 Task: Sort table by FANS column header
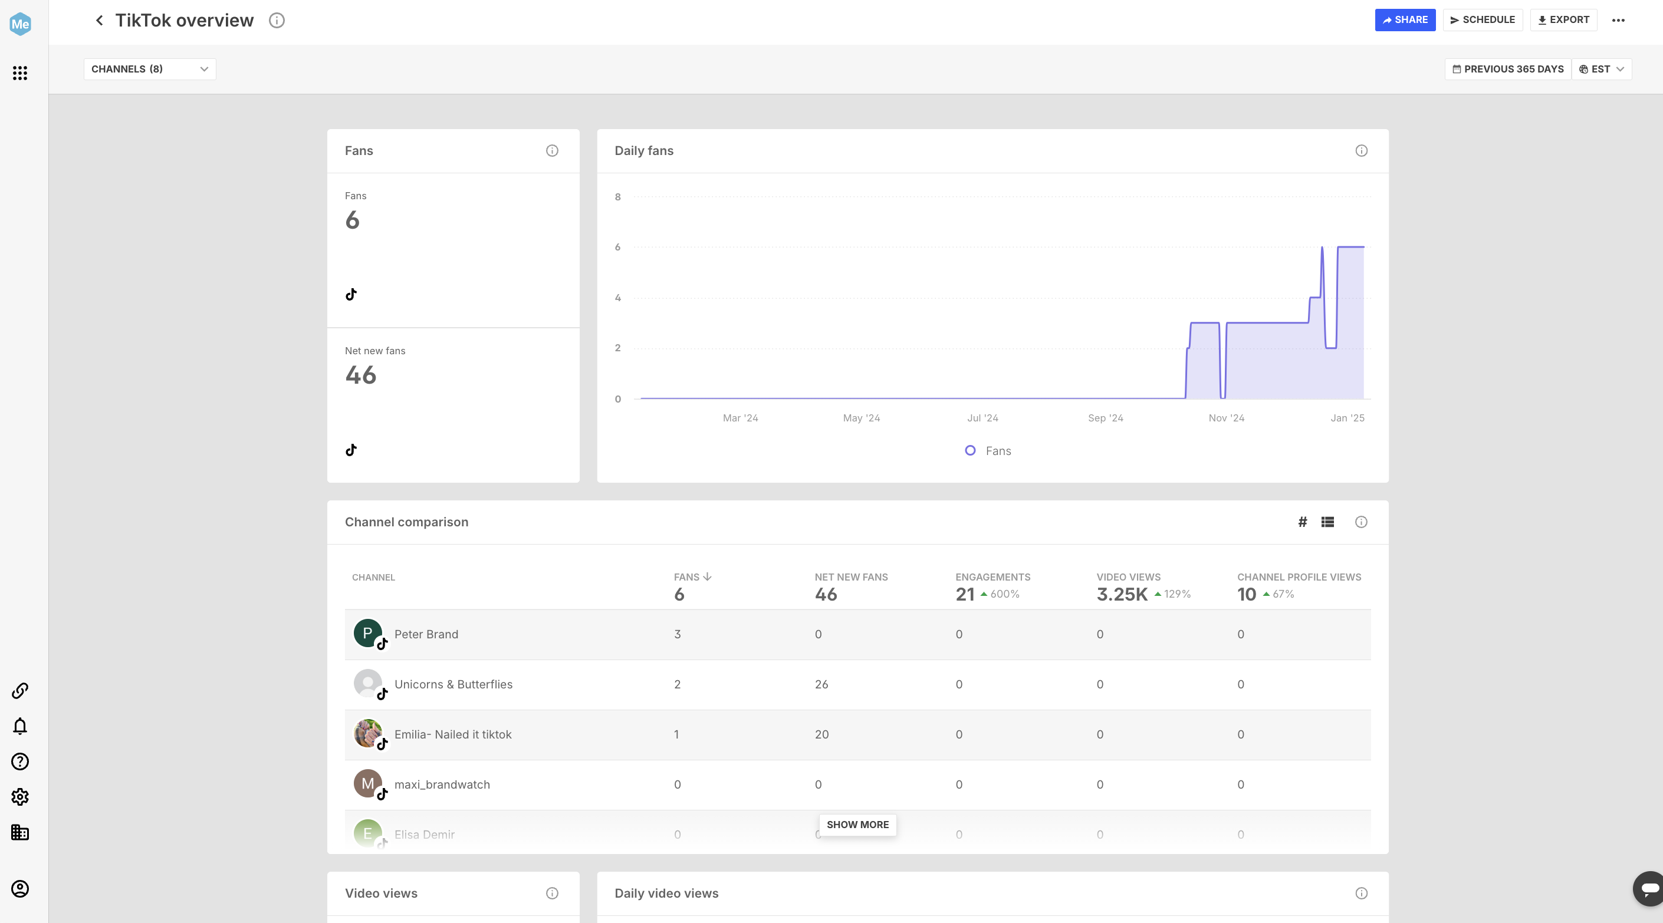point(692,576)
